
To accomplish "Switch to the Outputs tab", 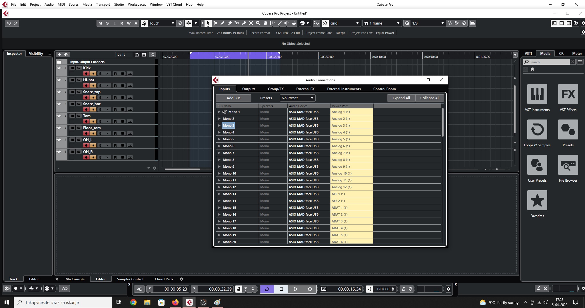I will point(249,89).
